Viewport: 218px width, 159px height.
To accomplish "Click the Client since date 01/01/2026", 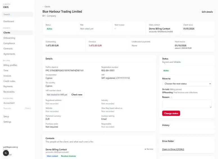I will pos(189,29).
